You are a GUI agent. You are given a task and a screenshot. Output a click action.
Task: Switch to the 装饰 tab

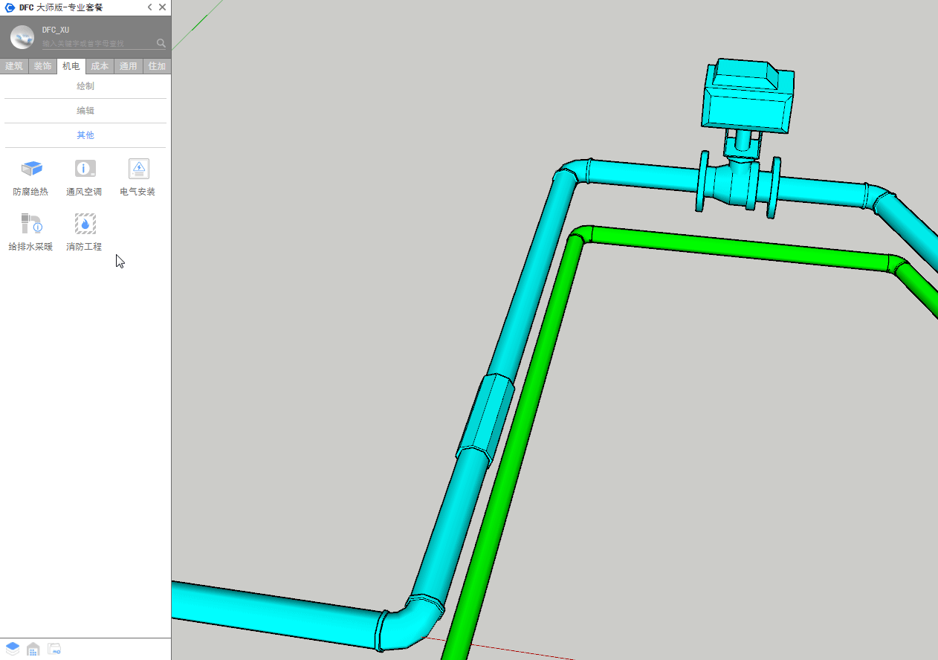pos(42,66)
